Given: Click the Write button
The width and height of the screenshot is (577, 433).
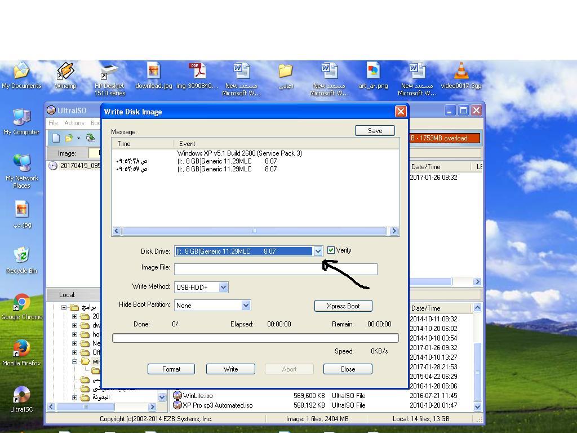Looking at the screenshot, I should pyautogui.click(x=230, y=369).
